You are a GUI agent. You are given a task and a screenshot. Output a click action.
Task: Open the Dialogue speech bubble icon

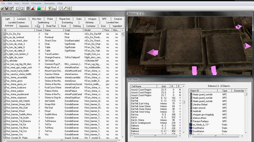coord(60,8)
